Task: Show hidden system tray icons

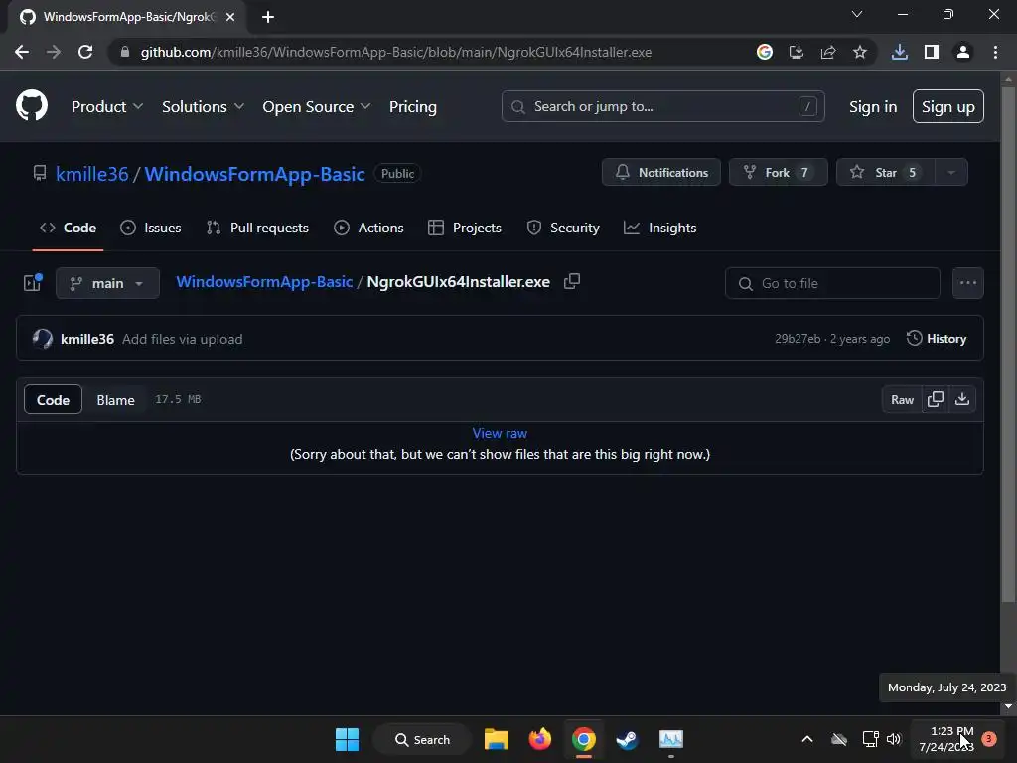Action: click(x=807, y=739)
